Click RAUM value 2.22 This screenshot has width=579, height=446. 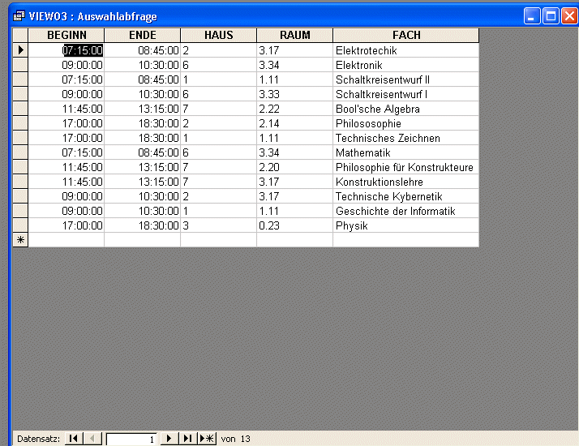coord(294,109)
